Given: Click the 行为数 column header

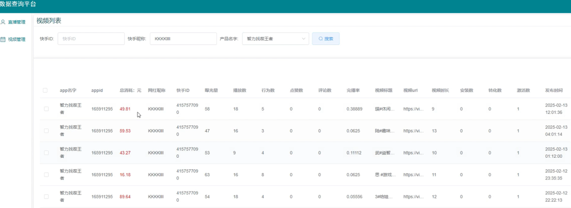Looking at the screenshot, I should click(268, 91).
